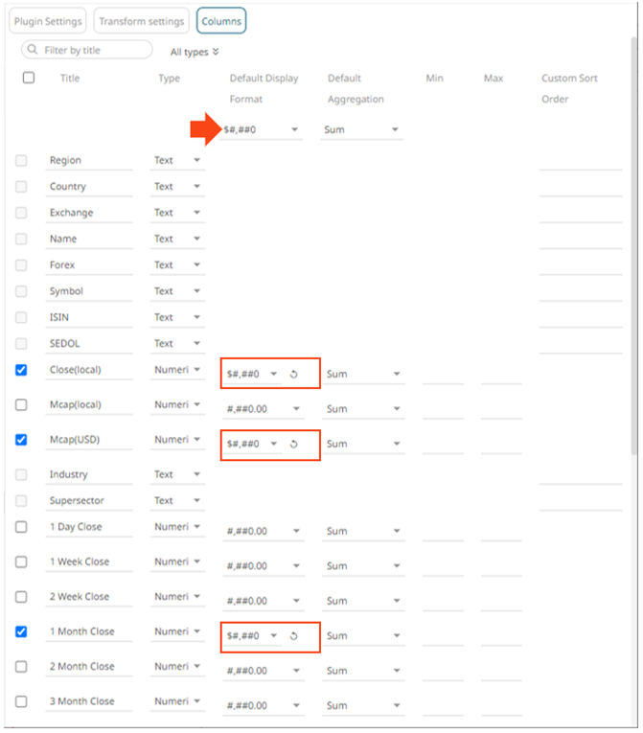
Task: Reset Mcap(USD) display format with revert icon
Action: point(293,444)
